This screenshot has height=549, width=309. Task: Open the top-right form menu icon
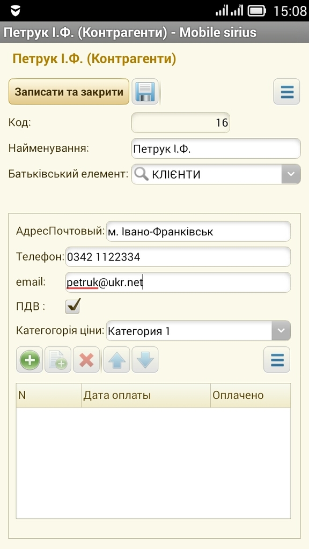coord(286,92)
